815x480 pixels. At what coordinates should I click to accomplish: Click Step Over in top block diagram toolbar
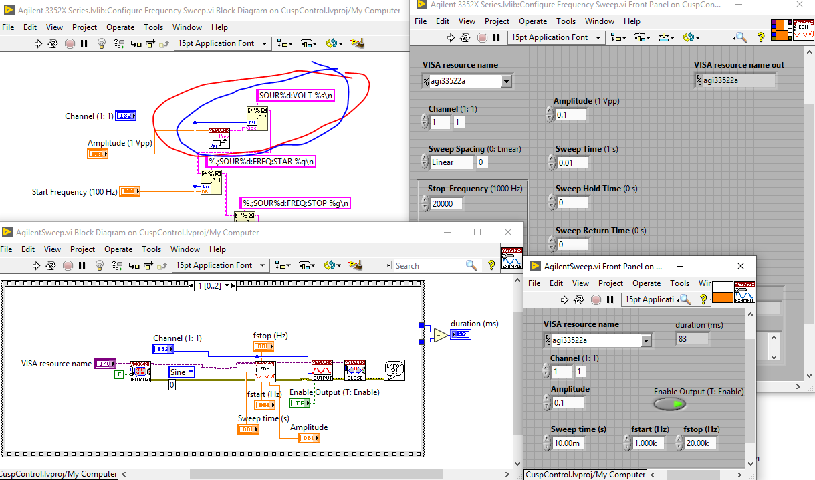click(x=150, y=43)
